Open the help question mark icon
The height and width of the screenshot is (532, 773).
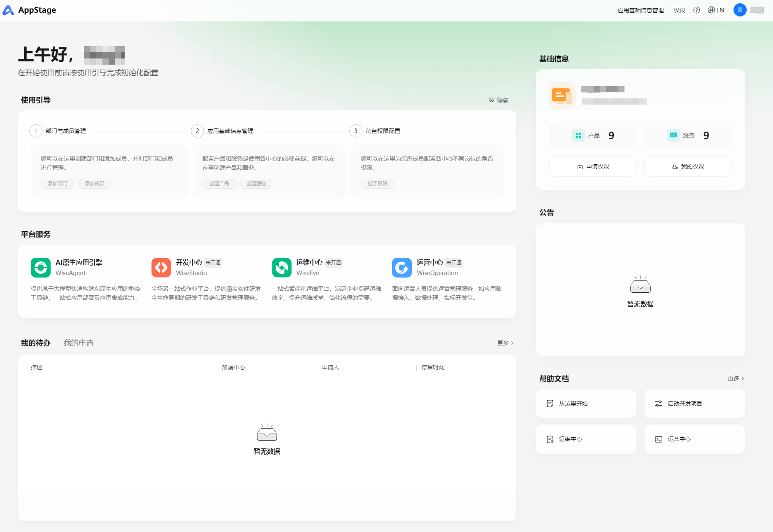[x=696, y=10]
